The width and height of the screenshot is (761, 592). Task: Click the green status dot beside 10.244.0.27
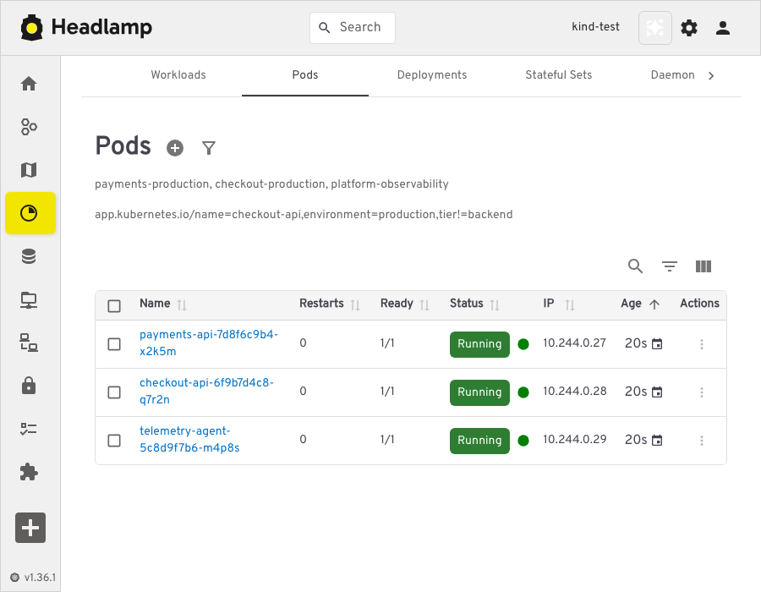click(523, 344)
